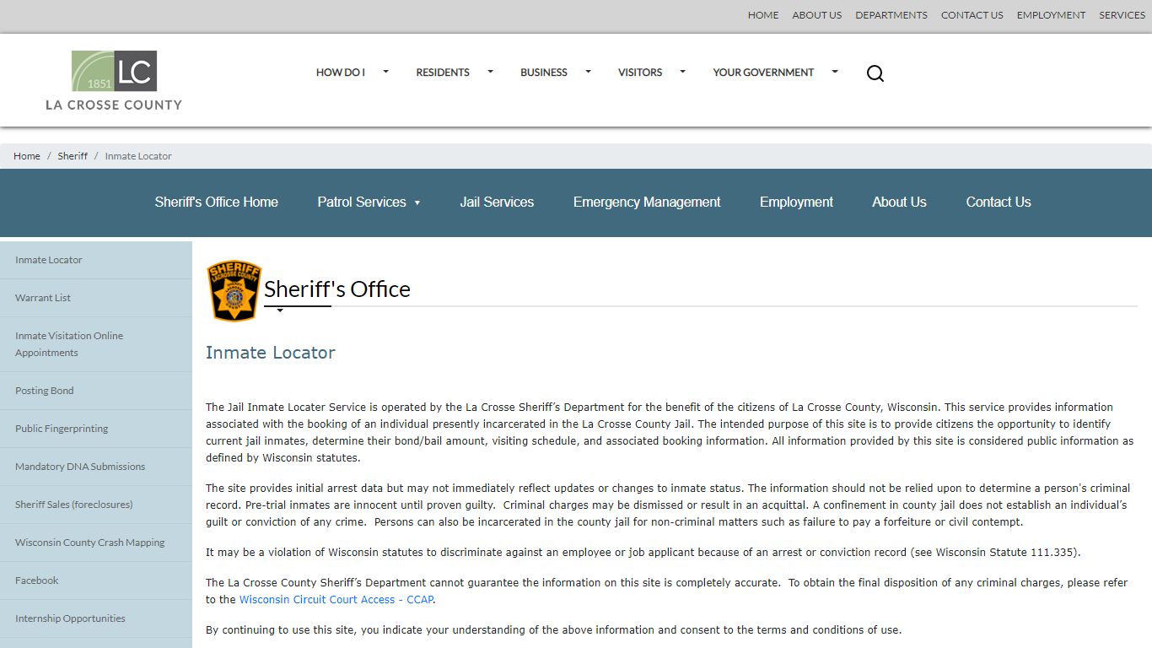
Task: Expand the arrow under Sheriff's Office heading
Action: [x=280, y=310]
